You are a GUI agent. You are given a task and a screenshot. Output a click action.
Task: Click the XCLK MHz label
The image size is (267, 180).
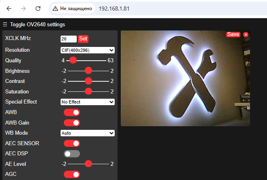click(x=18, y=38)
